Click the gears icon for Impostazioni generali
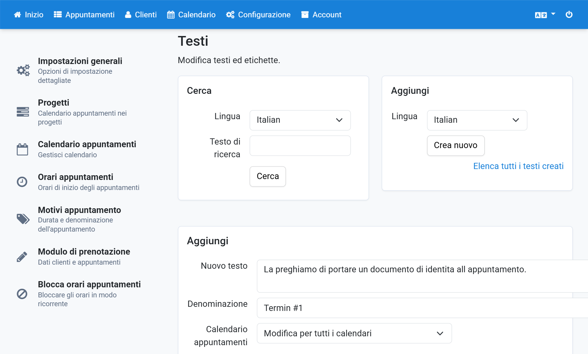 click(23, 70)
